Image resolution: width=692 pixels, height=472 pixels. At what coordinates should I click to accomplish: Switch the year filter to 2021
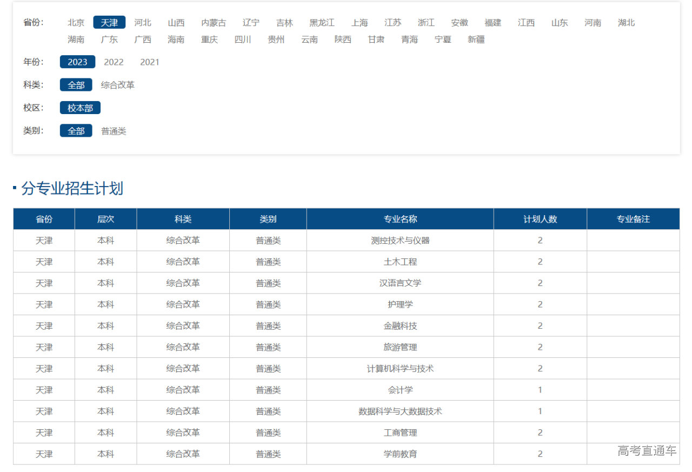pyautogui.click(x=150, y=62)
